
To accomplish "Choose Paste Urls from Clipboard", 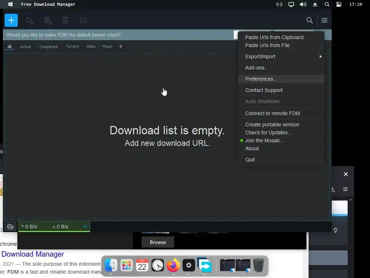I will point(281,37).
